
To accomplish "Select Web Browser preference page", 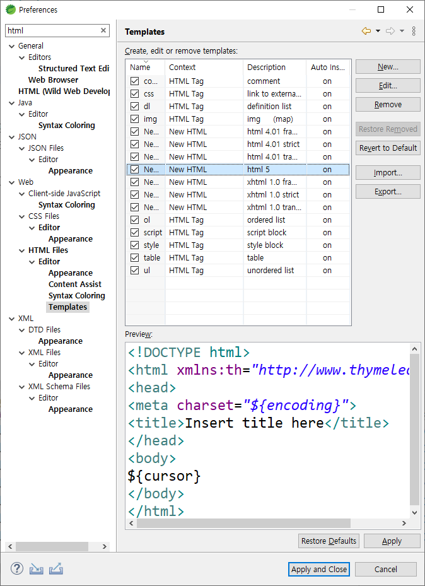I will coord(53,79).
